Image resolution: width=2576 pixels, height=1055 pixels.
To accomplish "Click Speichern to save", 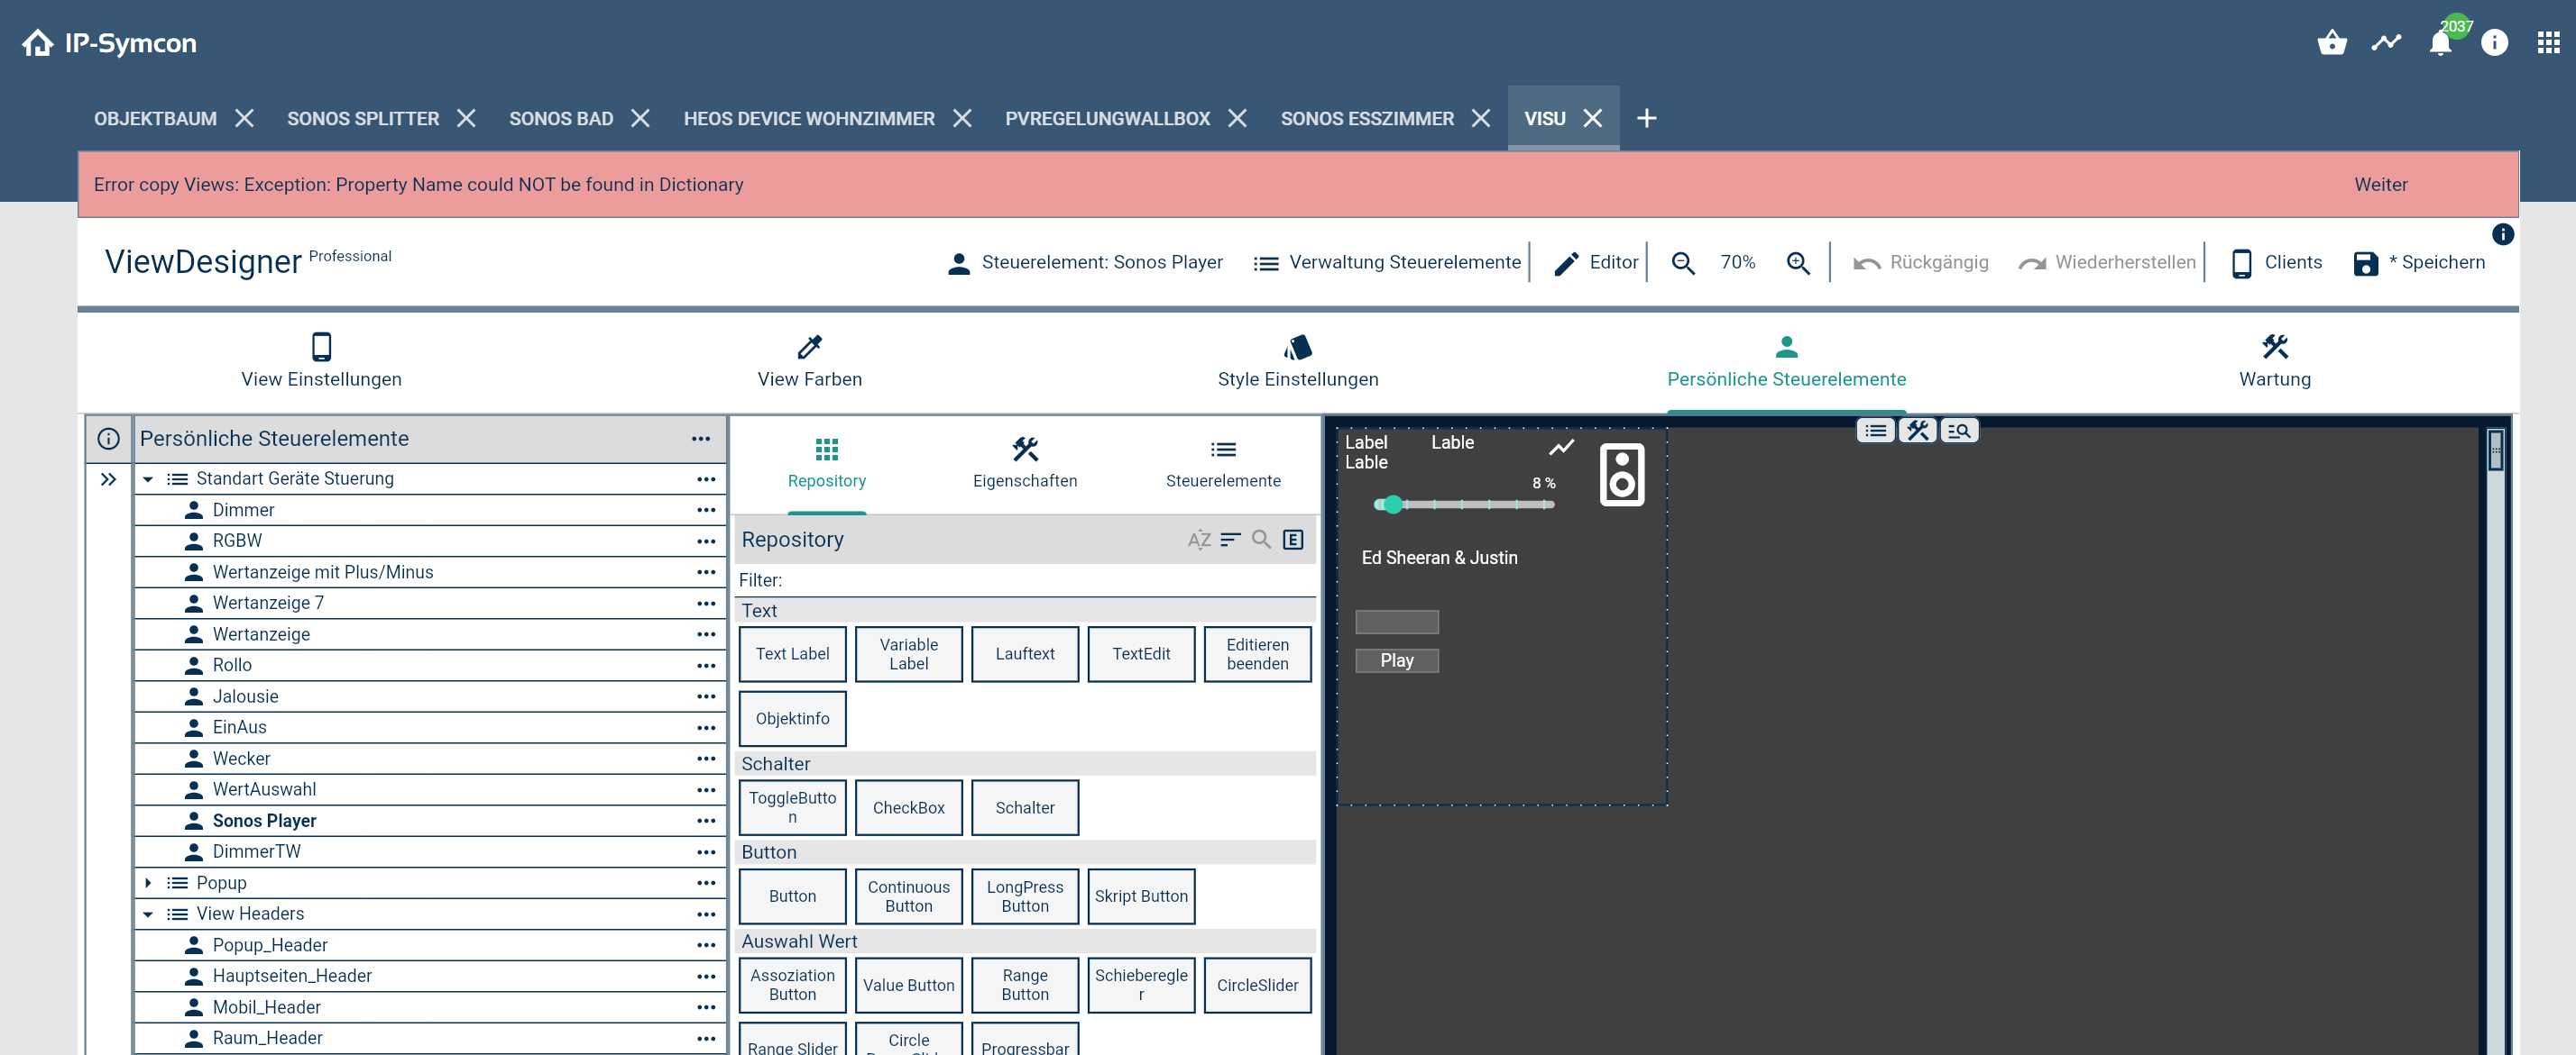I will [x=2417, y=263].
